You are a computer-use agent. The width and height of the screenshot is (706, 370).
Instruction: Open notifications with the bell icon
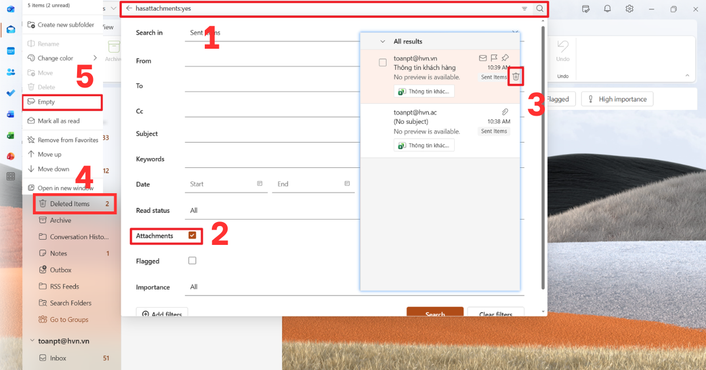tap(607, 8)
